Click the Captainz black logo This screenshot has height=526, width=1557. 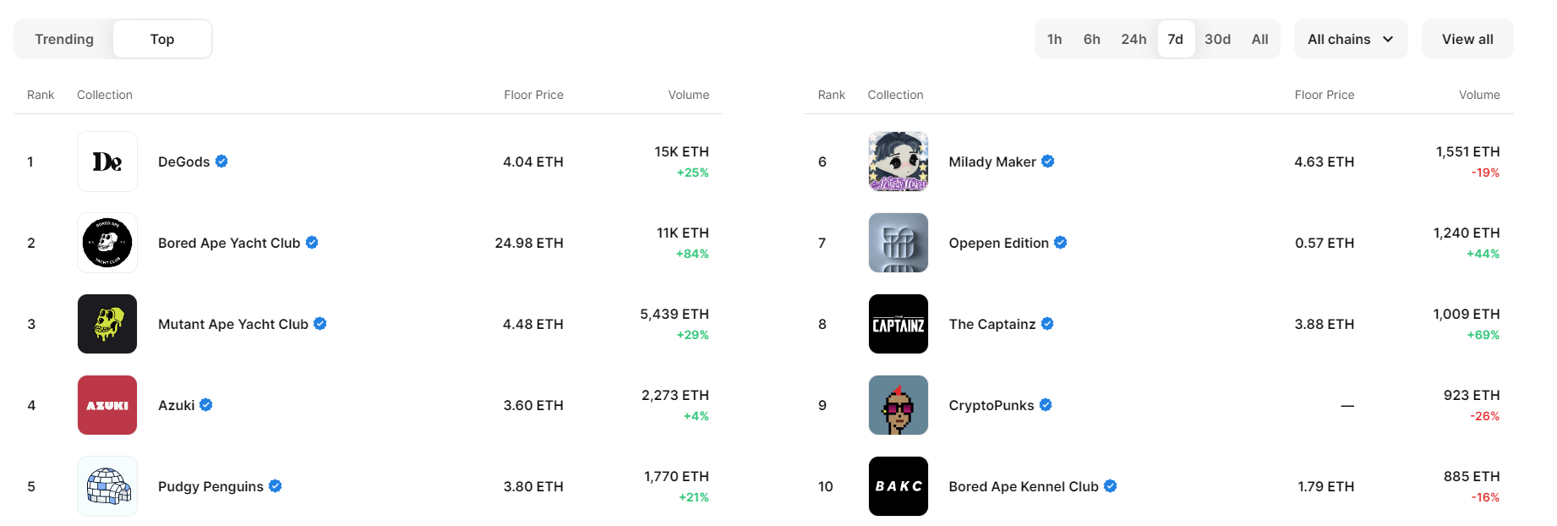pos(898,324)
